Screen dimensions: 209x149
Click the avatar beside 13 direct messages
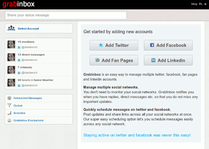point(11,57)
